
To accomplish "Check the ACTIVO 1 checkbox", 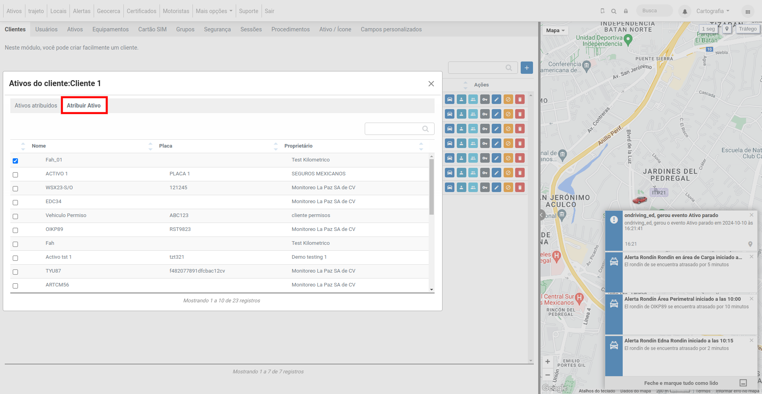I will click(15, 175).
